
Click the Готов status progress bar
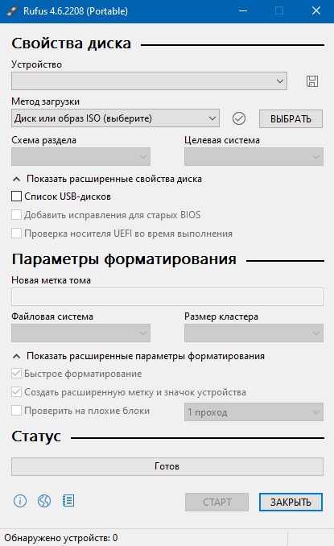pos(167,466)
